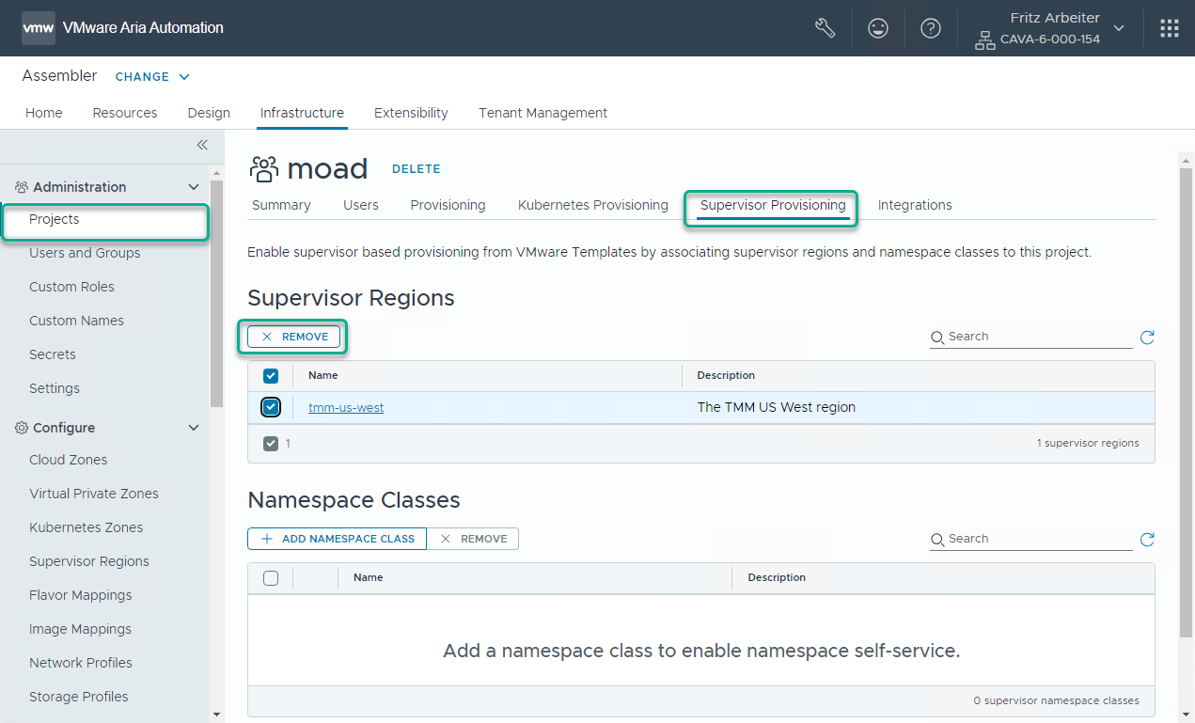This screenshot has height=723, width=1195.
Task: Collapse the Administration section chevron
Action: click(x=194, y=187)
